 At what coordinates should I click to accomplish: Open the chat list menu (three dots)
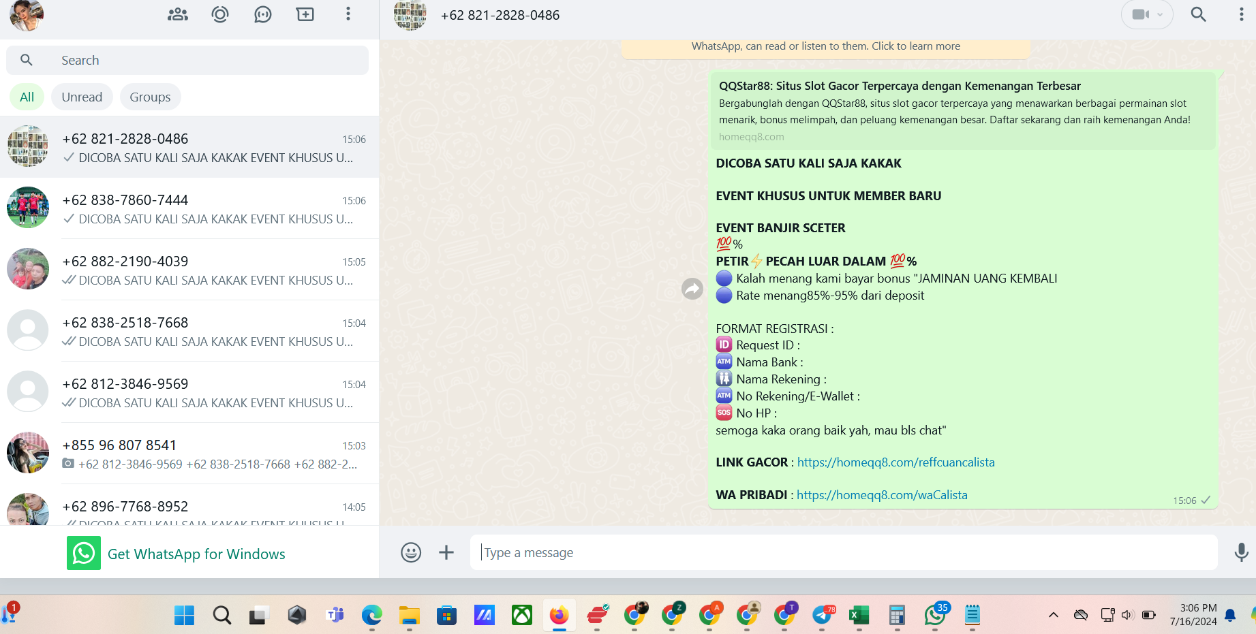point(348,14)
